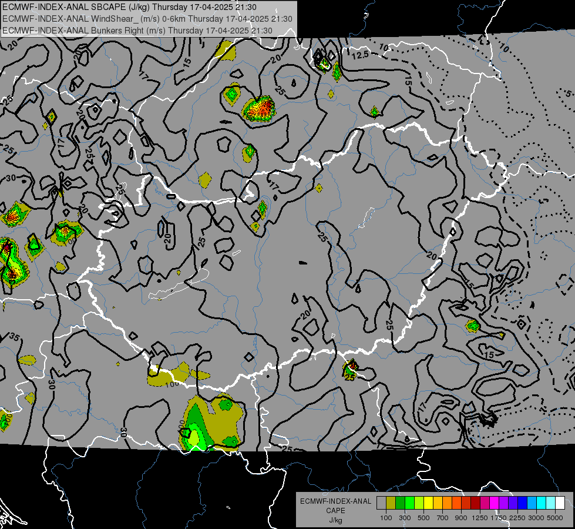
Task: Click the CAPE label in the legend
Action: tap(335, 510)
